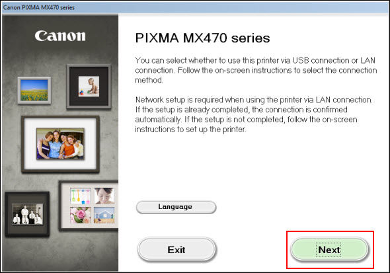Click the 'Network setup is required' paragraph
390x273 pixels.
[x=254, y=114]
